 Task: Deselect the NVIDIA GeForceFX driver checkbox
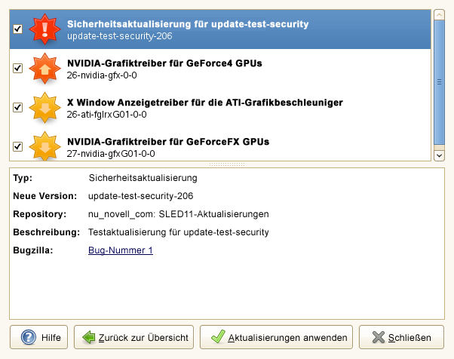pos(18,147)
